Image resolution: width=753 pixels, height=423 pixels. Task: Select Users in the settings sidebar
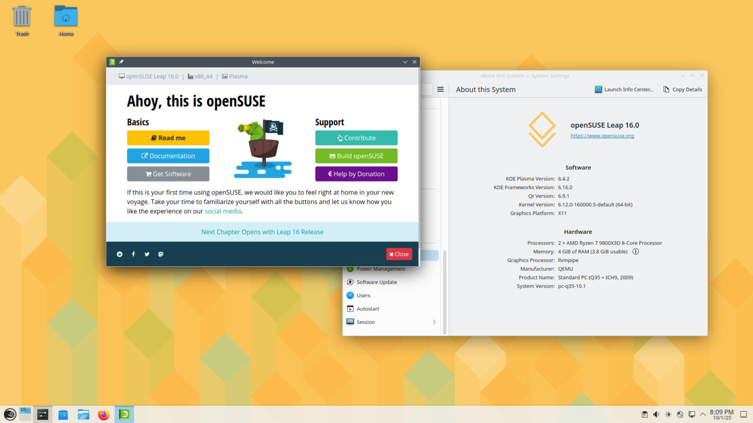tap(364, 296)
